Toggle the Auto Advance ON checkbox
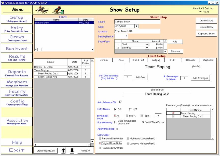 coord(121,102)
